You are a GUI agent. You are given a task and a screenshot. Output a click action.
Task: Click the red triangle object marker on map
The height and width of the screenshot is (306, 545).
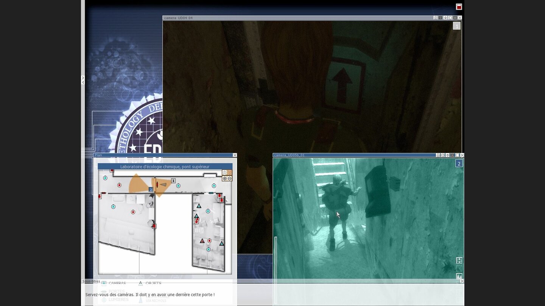click(x=202, y=241)
